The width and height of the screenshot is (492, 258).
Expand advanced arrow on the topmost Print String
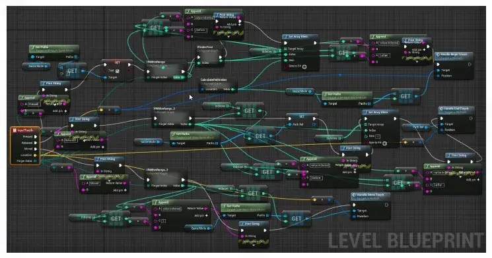click(x=228, y=37)
